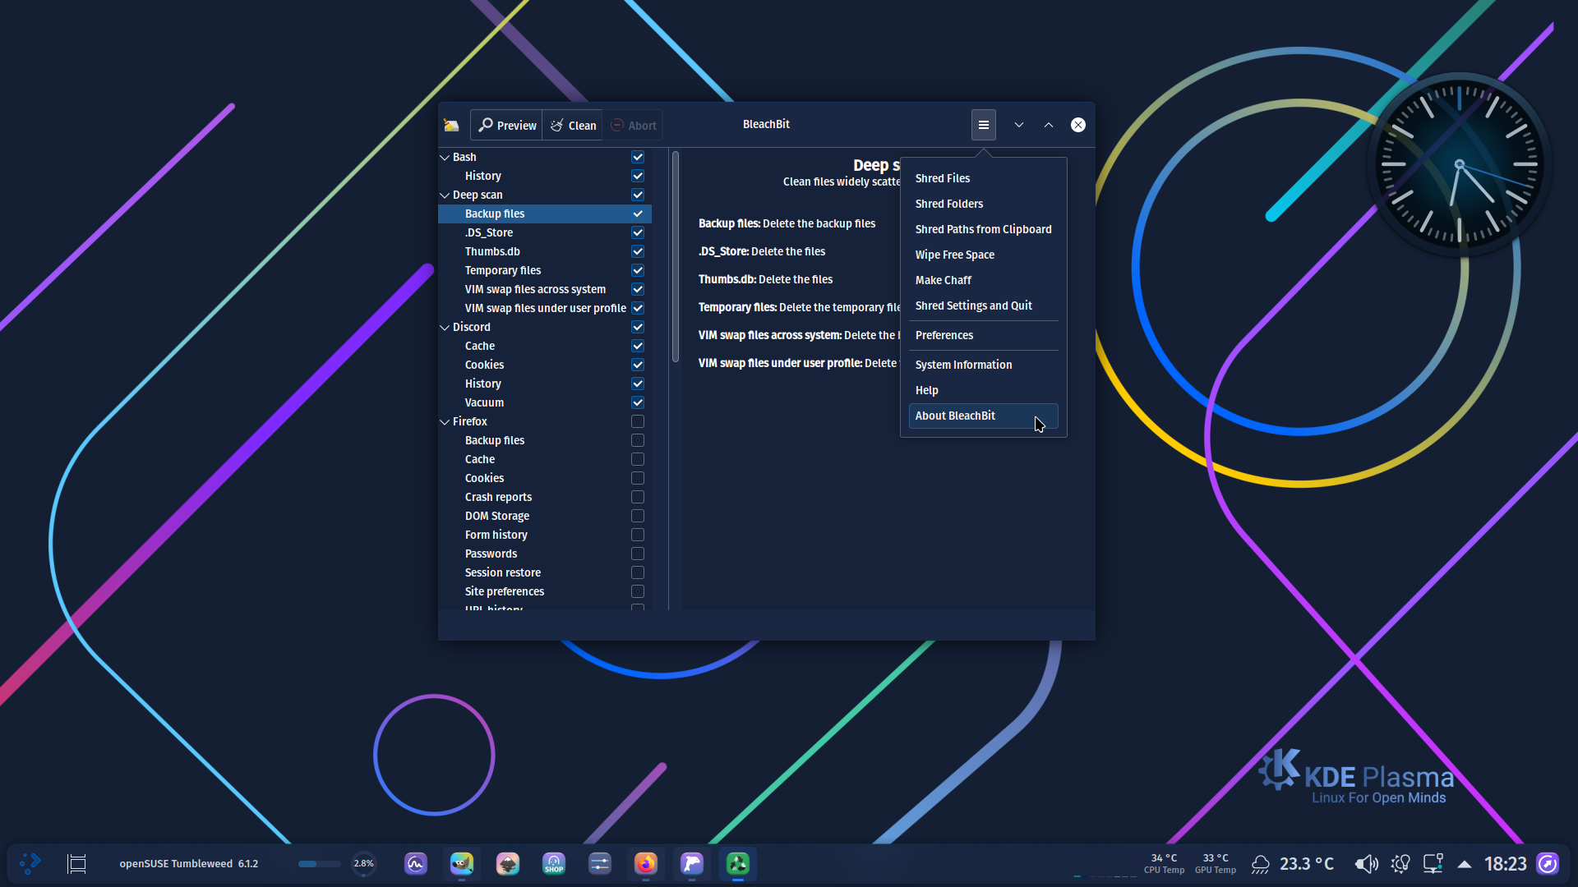This screenshot has height=887, width=1578.
Task: Uncheck Bash History checkbox
Action: coord(638,176)
